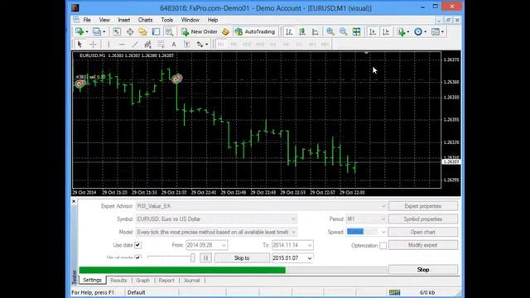This screenshot has height=298, width=530.
Task: Open the Profiles toolbar icon
Action: tap(97, 31)
